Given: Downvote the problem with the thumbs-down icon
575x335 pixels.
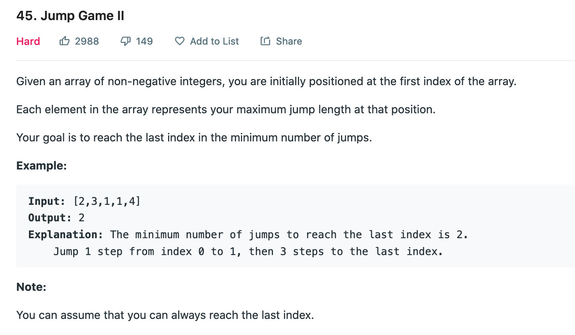Looking at the screenshot, I should [125, 41].
